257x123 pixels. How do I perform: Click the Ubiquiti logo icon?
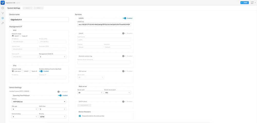tap(3, 3)
